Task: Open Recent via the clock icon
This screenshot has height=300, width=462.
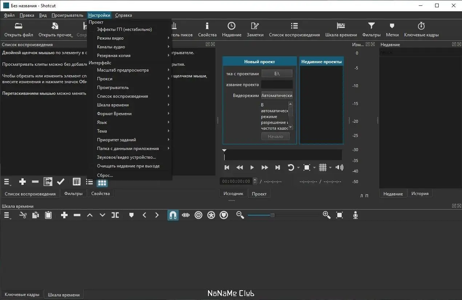Action: pyautogui.click(x=231, y=26)
